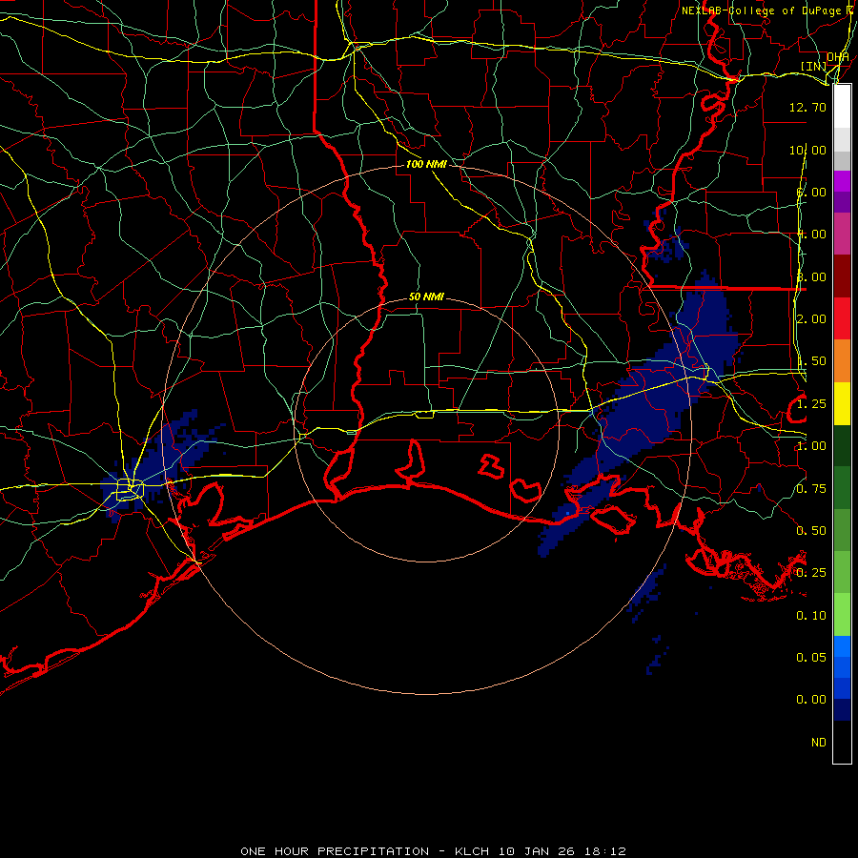Click the [IN] units label
The height and width of the screenshot is (858, 858).
coord(813,66)
